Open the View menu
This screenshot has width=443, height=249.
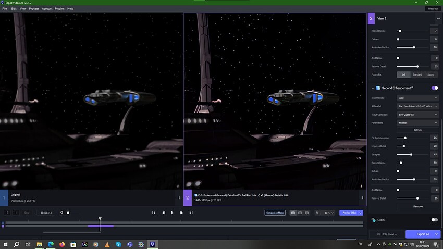[23, 9]
